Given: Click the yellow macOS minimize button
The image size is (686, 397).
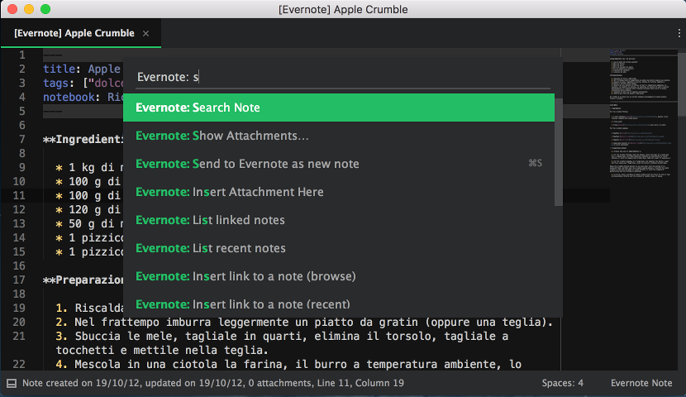Looking at the screenshot, I should [29, 9].
